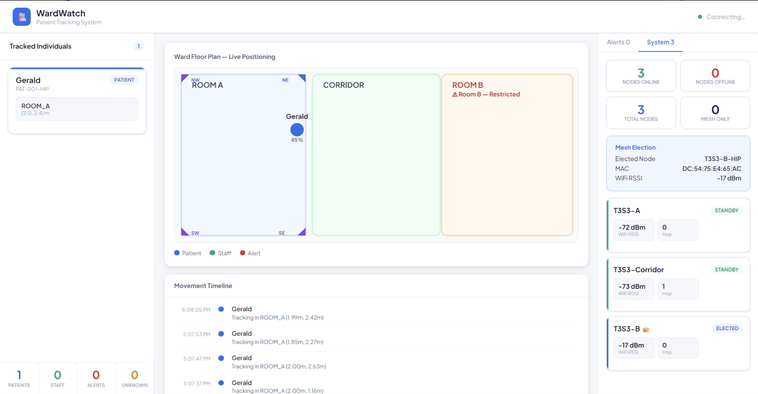Click the green connection status dot

pyautogui.click(x=700, y=17)
